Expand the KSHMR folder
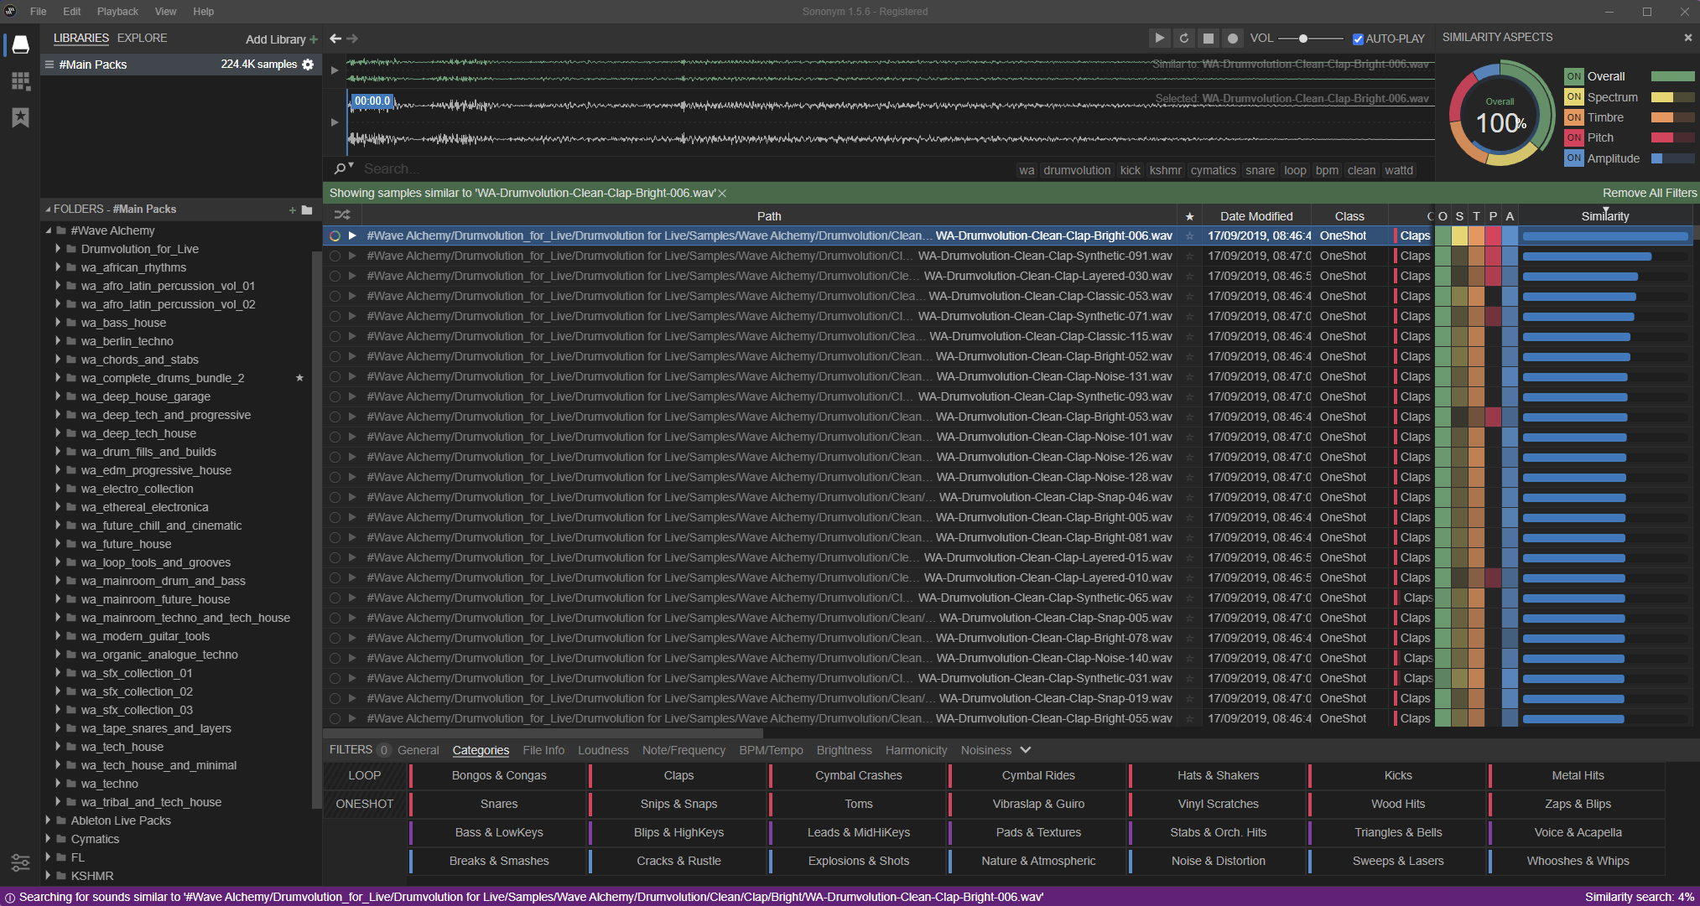Screen dimensions: 1700x906 (48, 876)
